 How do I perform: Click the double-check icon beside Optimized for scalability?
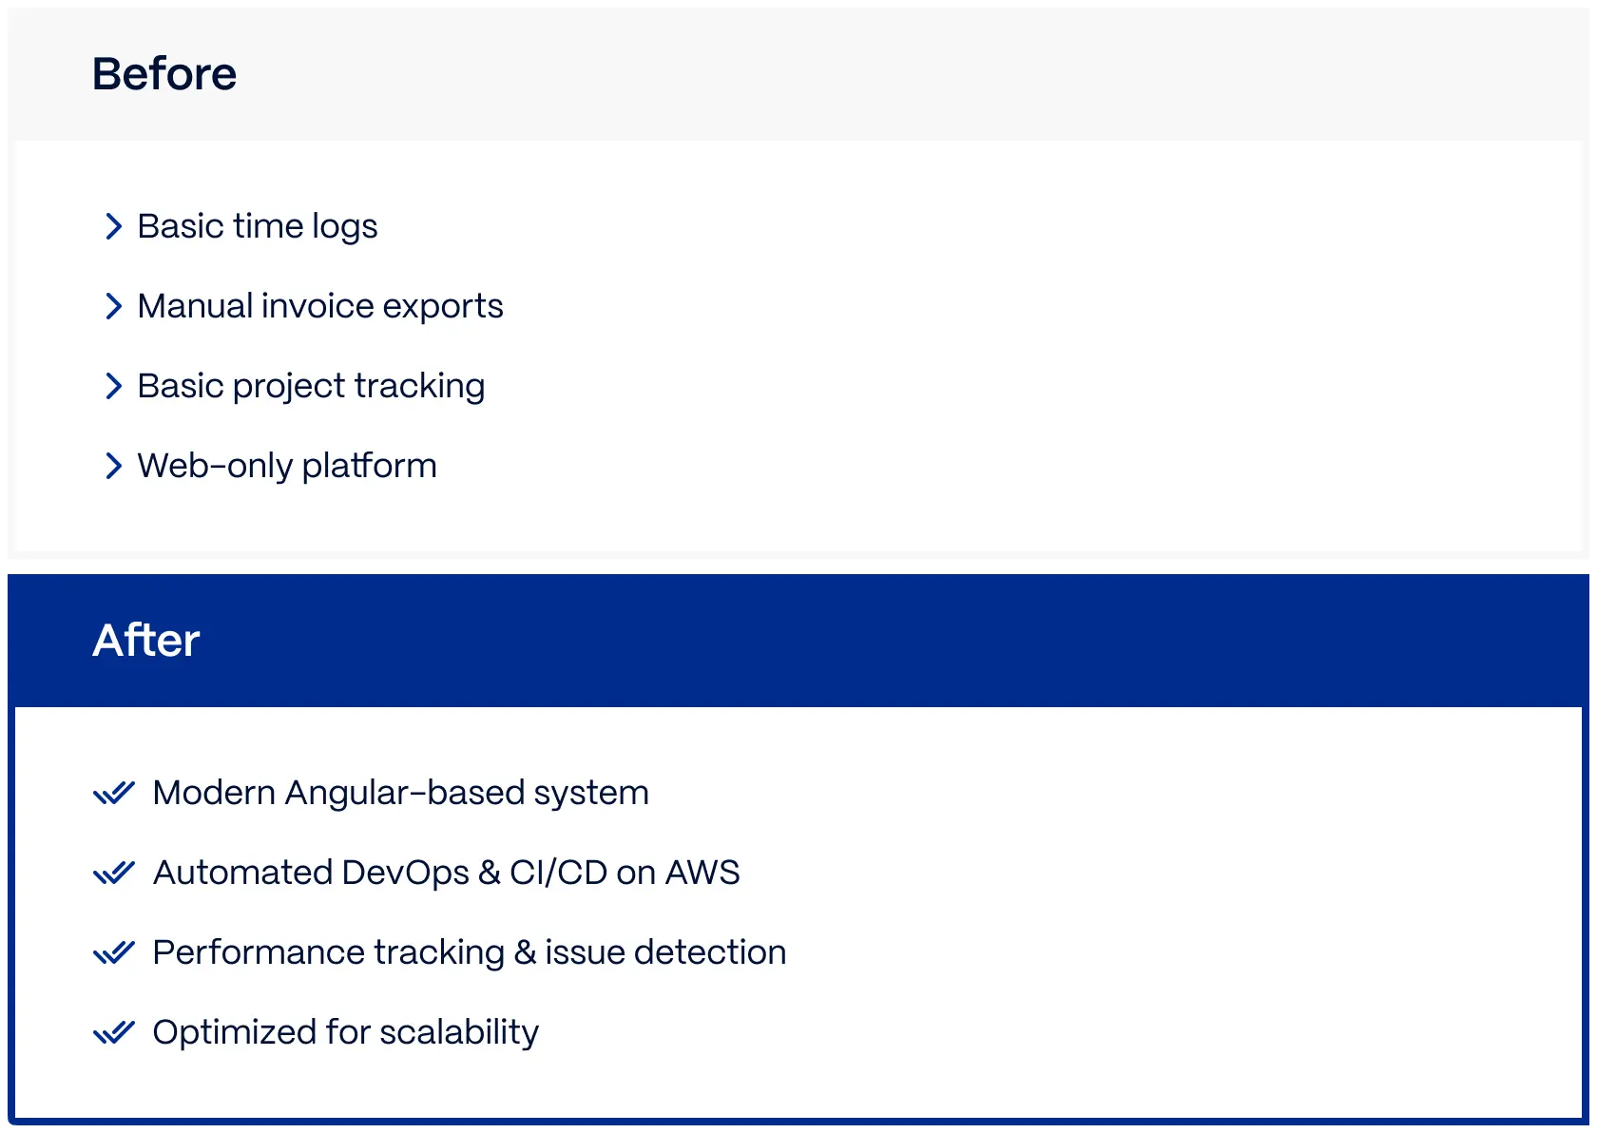[114, 1032]
